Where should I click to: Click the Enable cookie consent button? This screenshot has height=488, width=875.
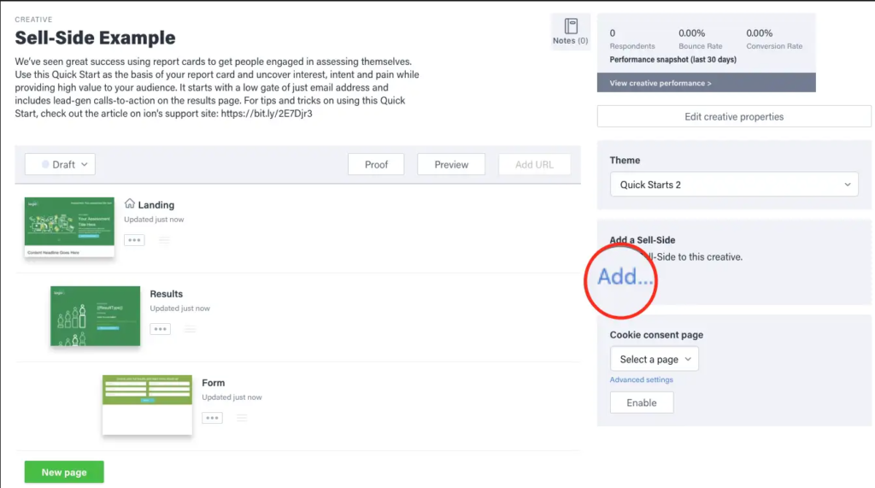pos(641,403)
